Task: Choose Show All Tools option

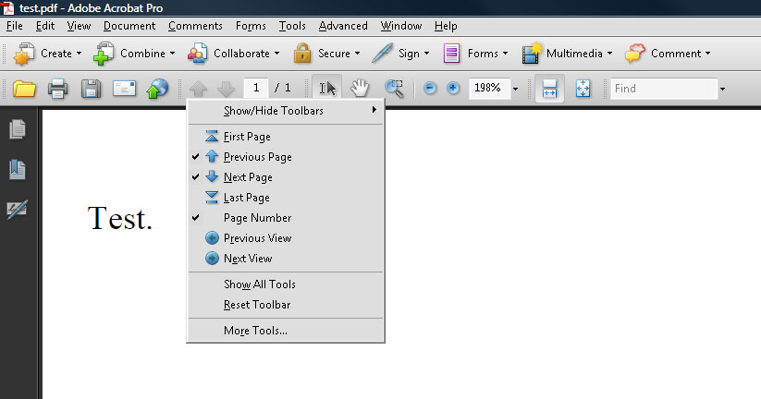Action: (259, 284)
